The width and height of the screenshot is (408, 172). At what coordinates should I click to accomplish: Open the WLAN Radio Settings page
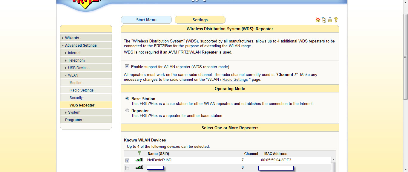[86, 90]
